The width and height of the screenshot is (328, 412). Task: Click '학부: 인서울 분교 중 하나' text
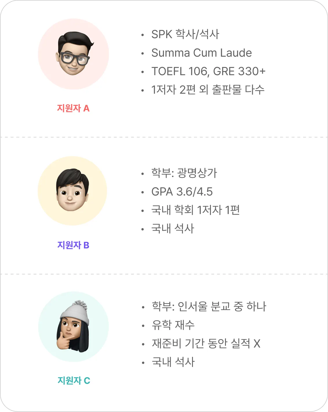click(209, 306)
